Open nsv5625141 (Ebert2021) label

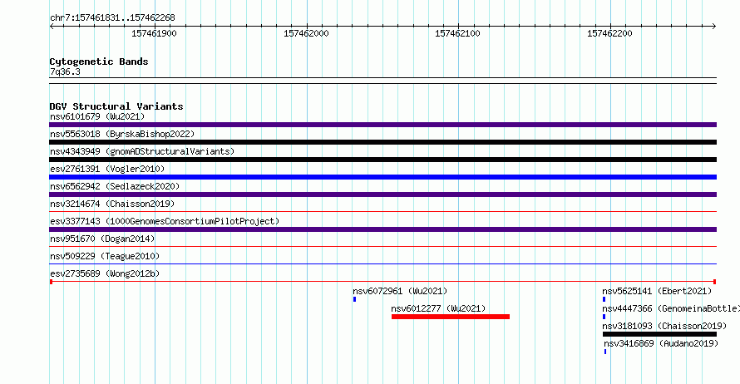pos(657,291)
